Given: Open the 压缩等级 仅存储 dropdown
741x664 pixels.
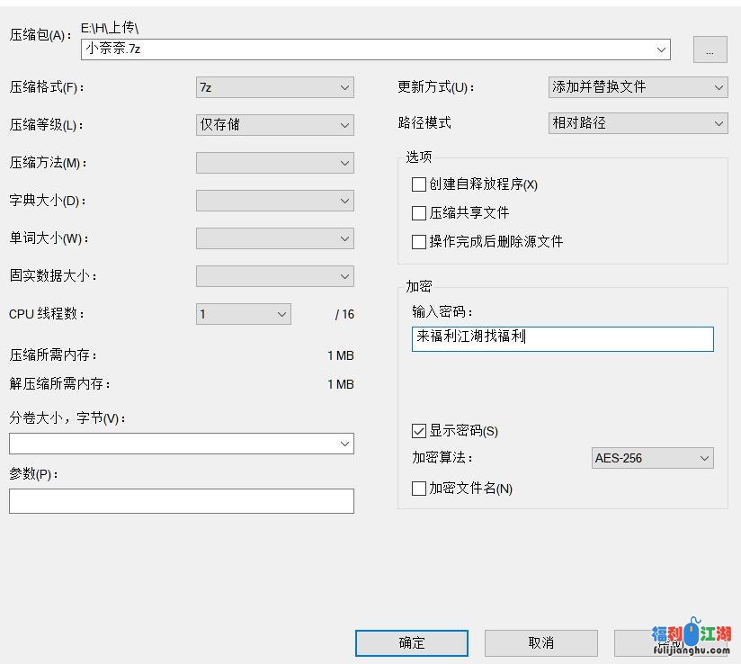Looking at the screenshot, I should (x=274, y=125).
